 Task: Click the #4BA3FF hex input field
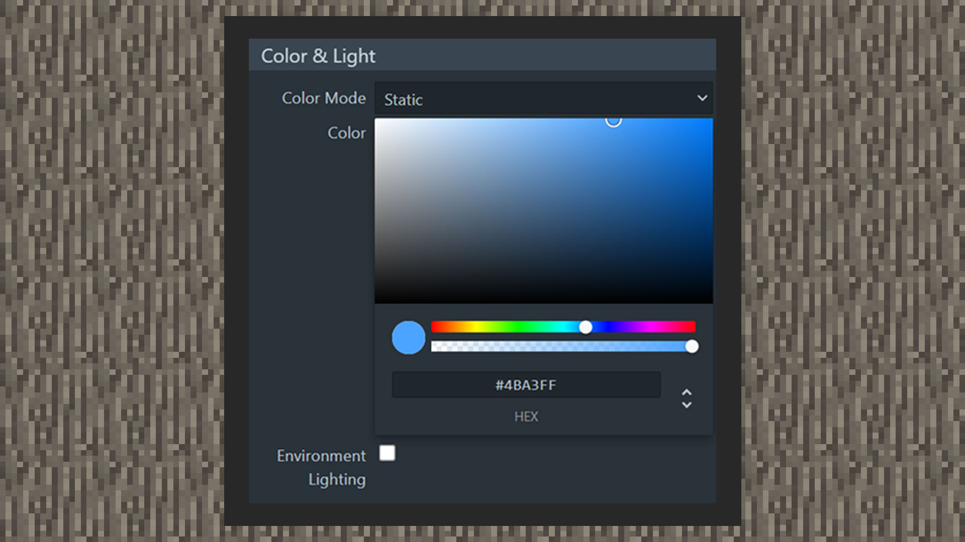pos(526,385)
